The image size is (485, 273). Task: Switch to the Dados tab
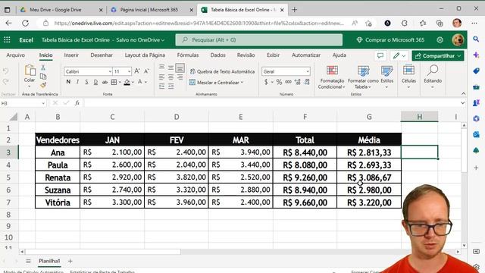pos(217,55)
